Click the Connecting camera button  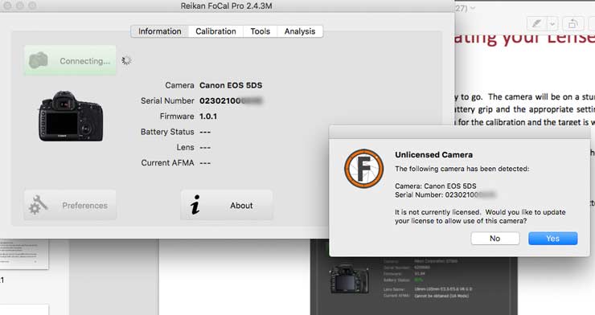[x=70, y=60]
